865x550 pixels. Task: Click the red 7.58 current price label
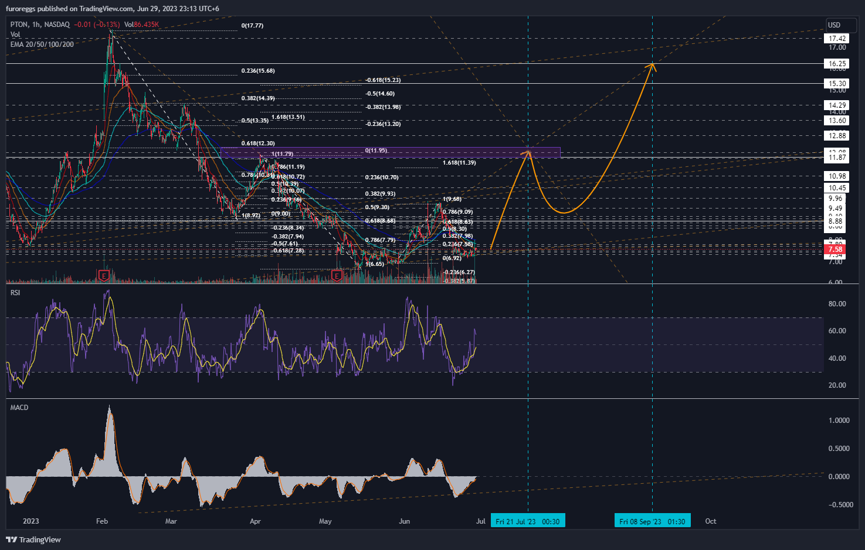coord(836,250)
